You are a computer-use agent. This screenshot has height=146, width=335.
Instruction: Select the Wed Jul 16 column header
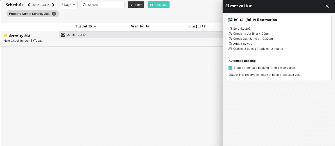tap(140, 26)
